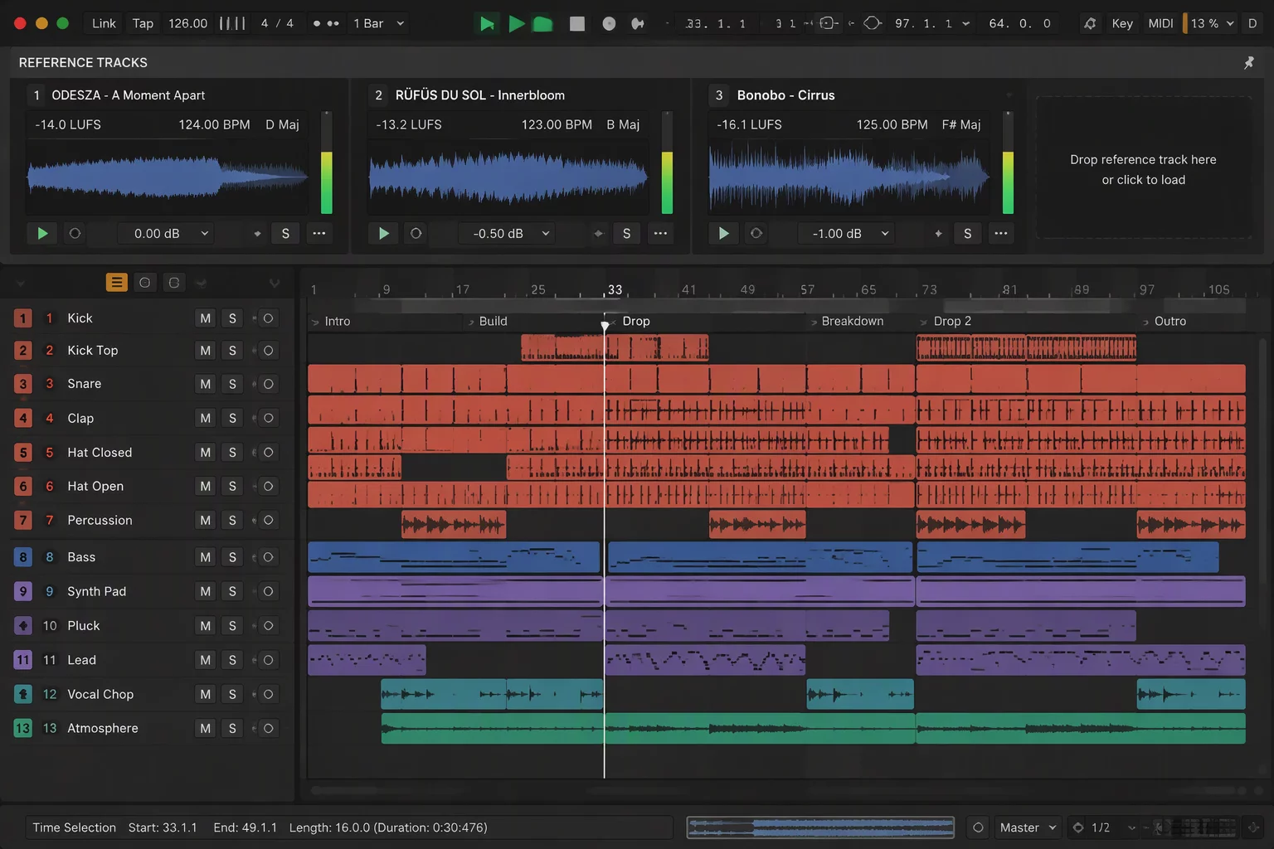Solo the Snare track
This screenshot has width=1274, height=849.
tap(232, 384)
